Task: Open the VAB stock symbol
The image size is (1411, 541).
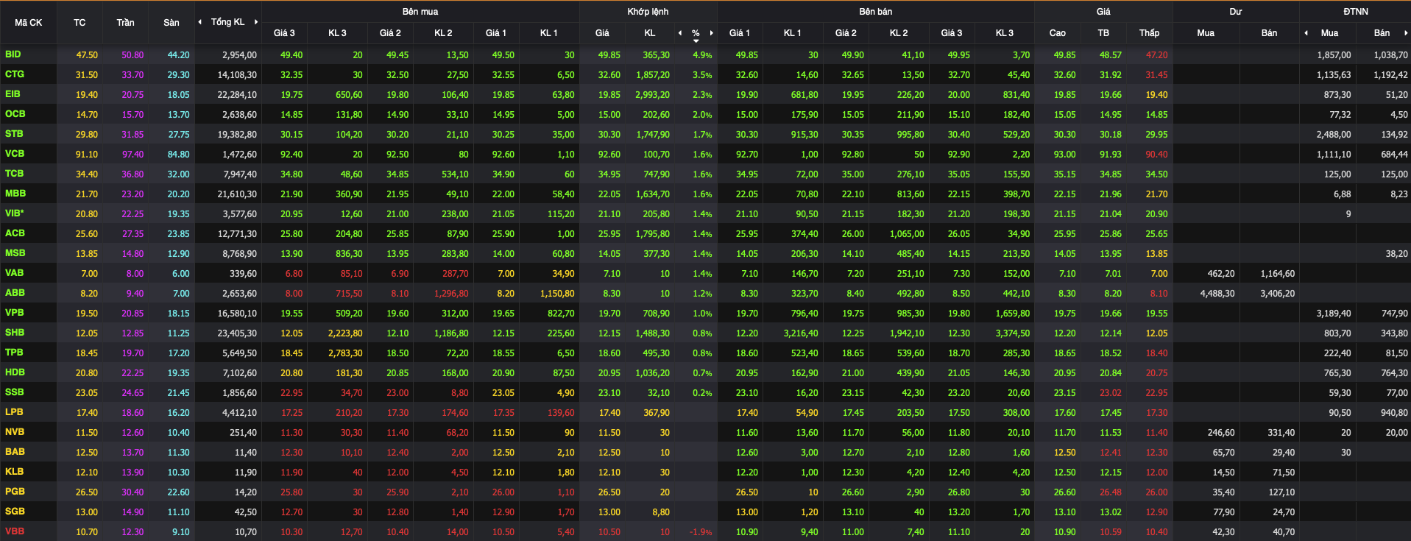Action: click(x=14, y=273)
